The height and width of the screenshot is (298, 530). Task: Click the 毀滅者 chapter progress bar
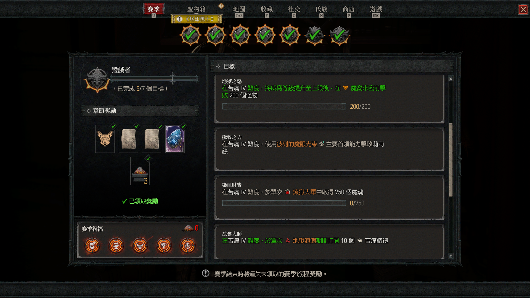coord(154,79)
